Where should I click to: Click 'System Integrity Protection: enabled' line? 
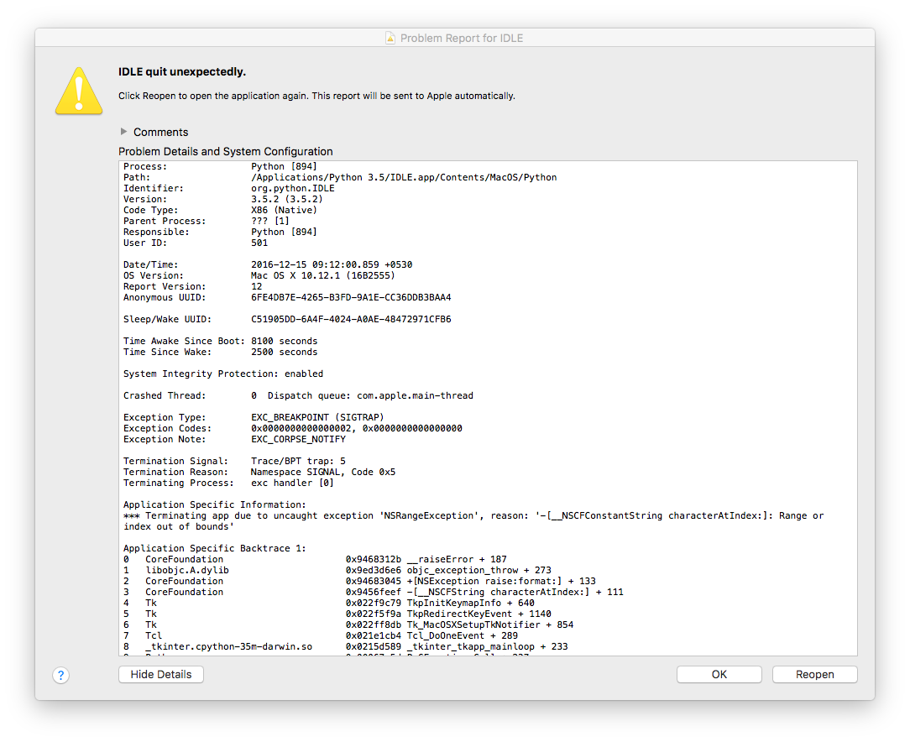click(x=222, y=374)
